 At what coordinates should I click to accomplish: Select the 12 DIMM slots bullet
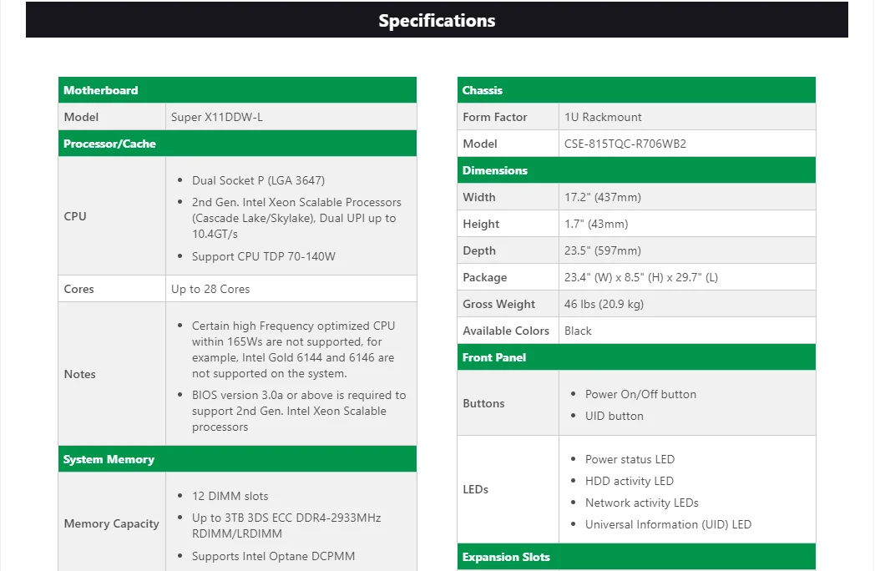[x=230, y=496]
